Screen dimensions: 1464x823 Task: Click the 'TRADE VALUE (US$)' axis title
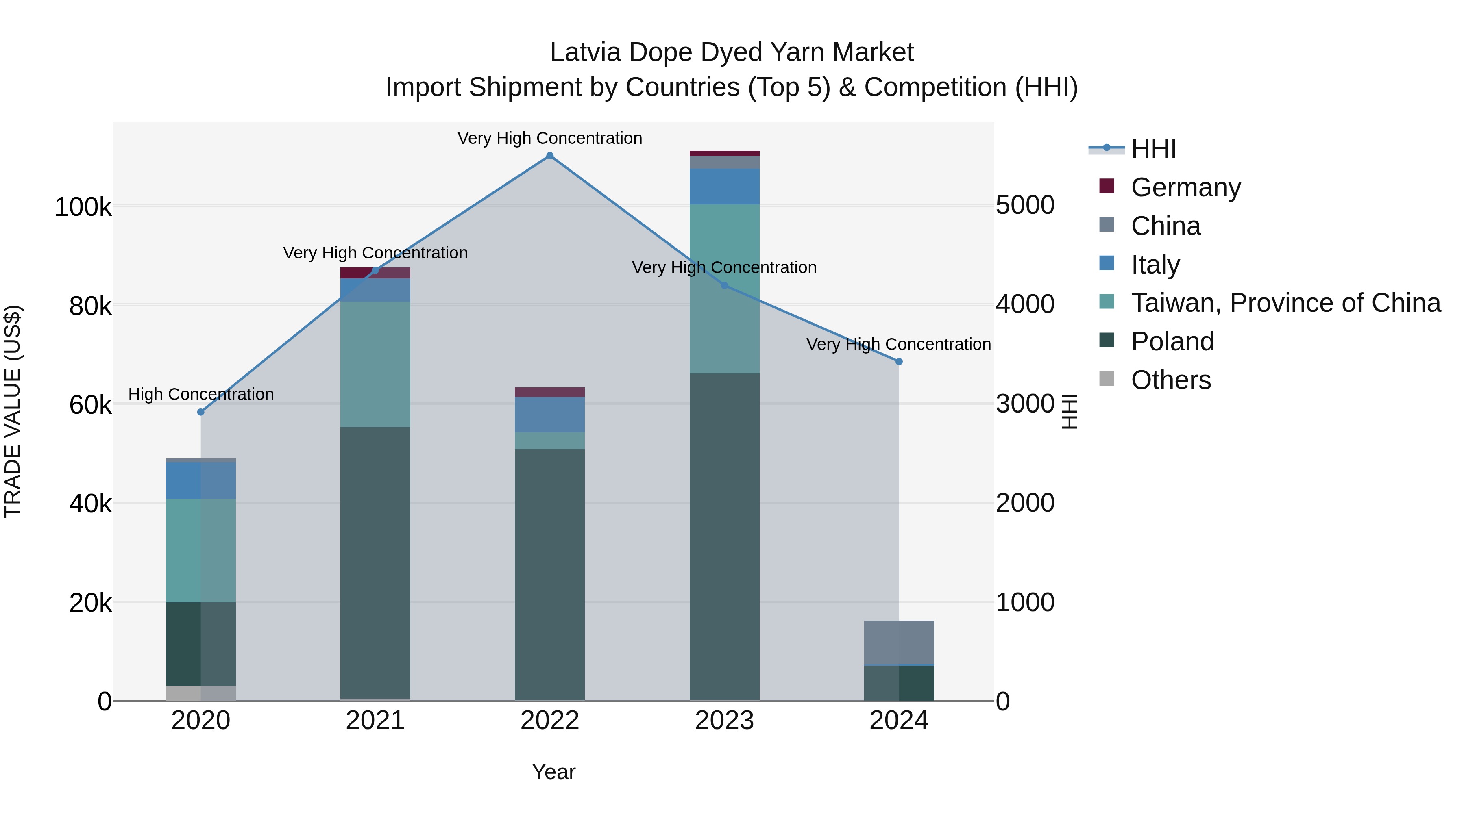(x=13, y=411)
